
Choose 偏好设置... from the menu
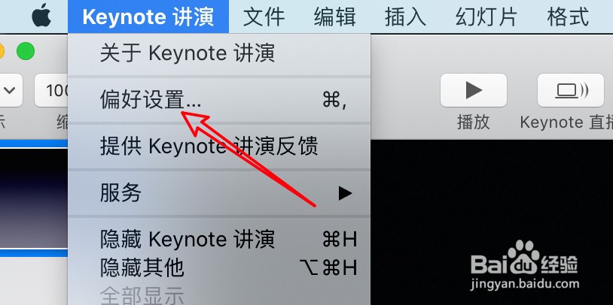tap(219, 101)
